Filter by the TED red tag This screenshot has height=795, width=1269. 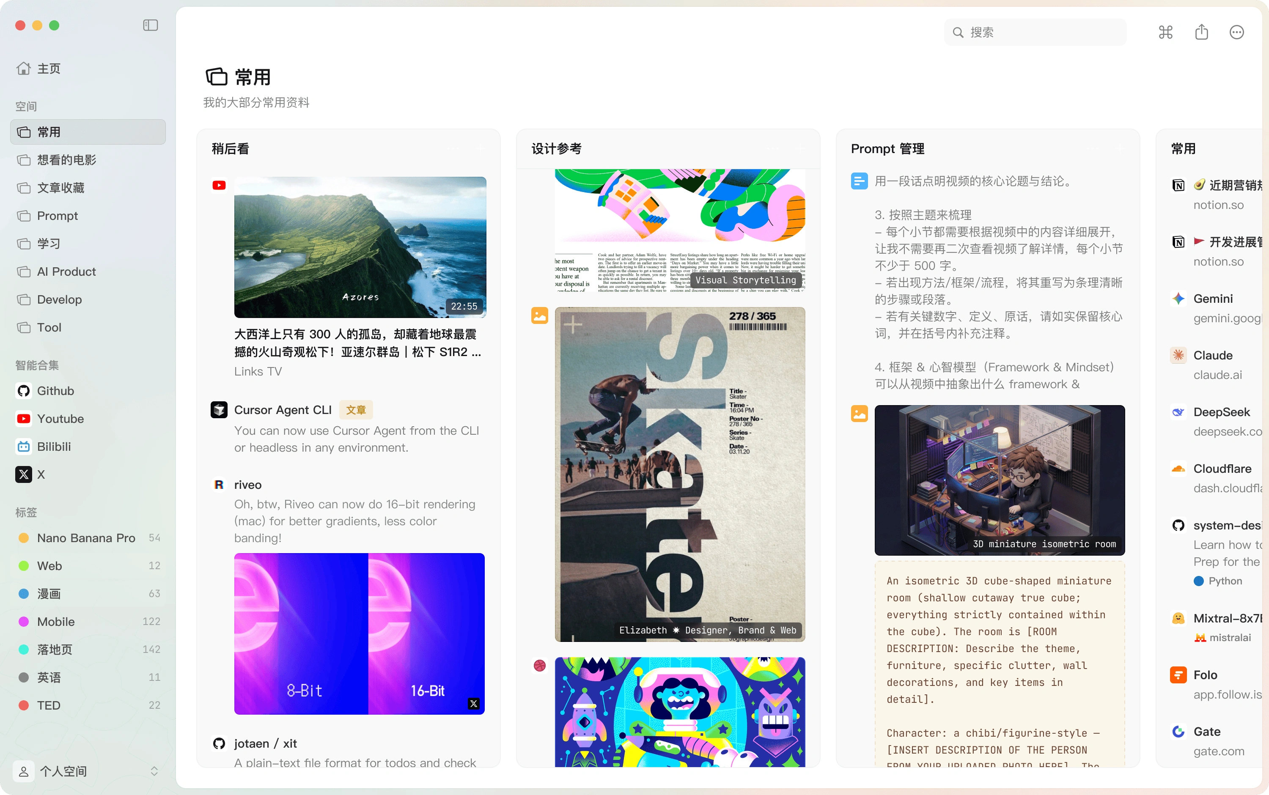point(48,705)
